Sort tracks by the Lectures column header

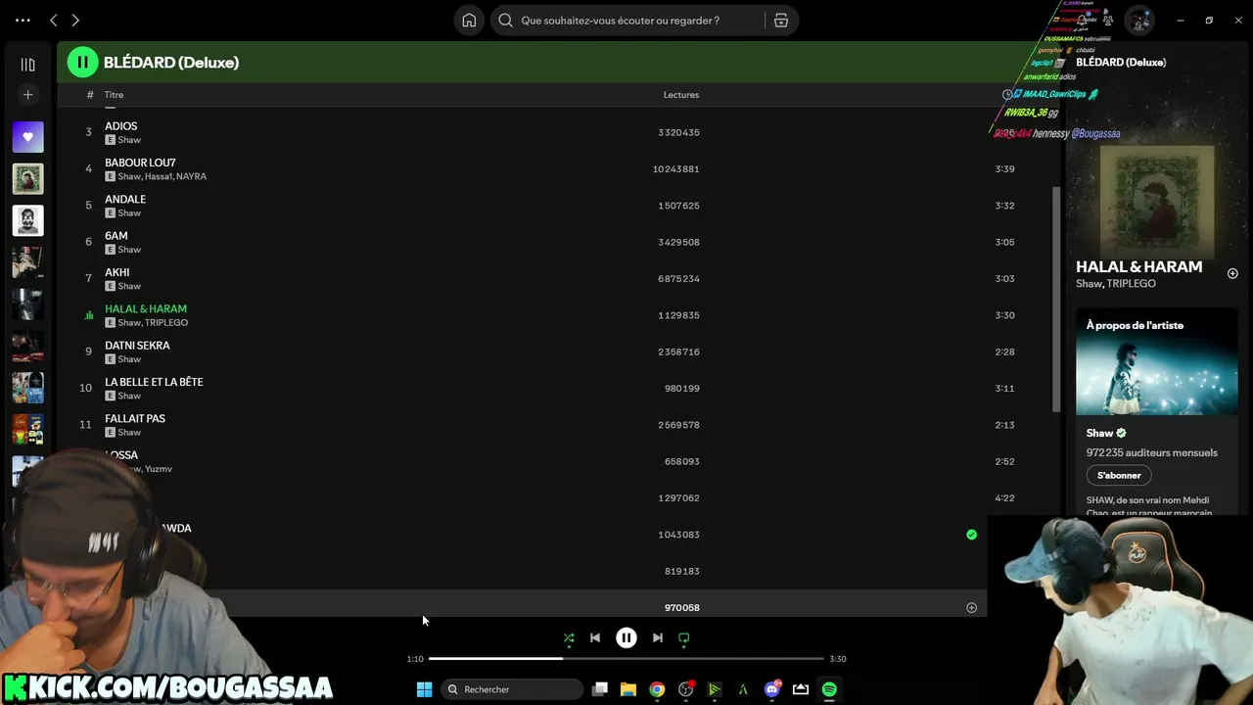pos(681,95)
